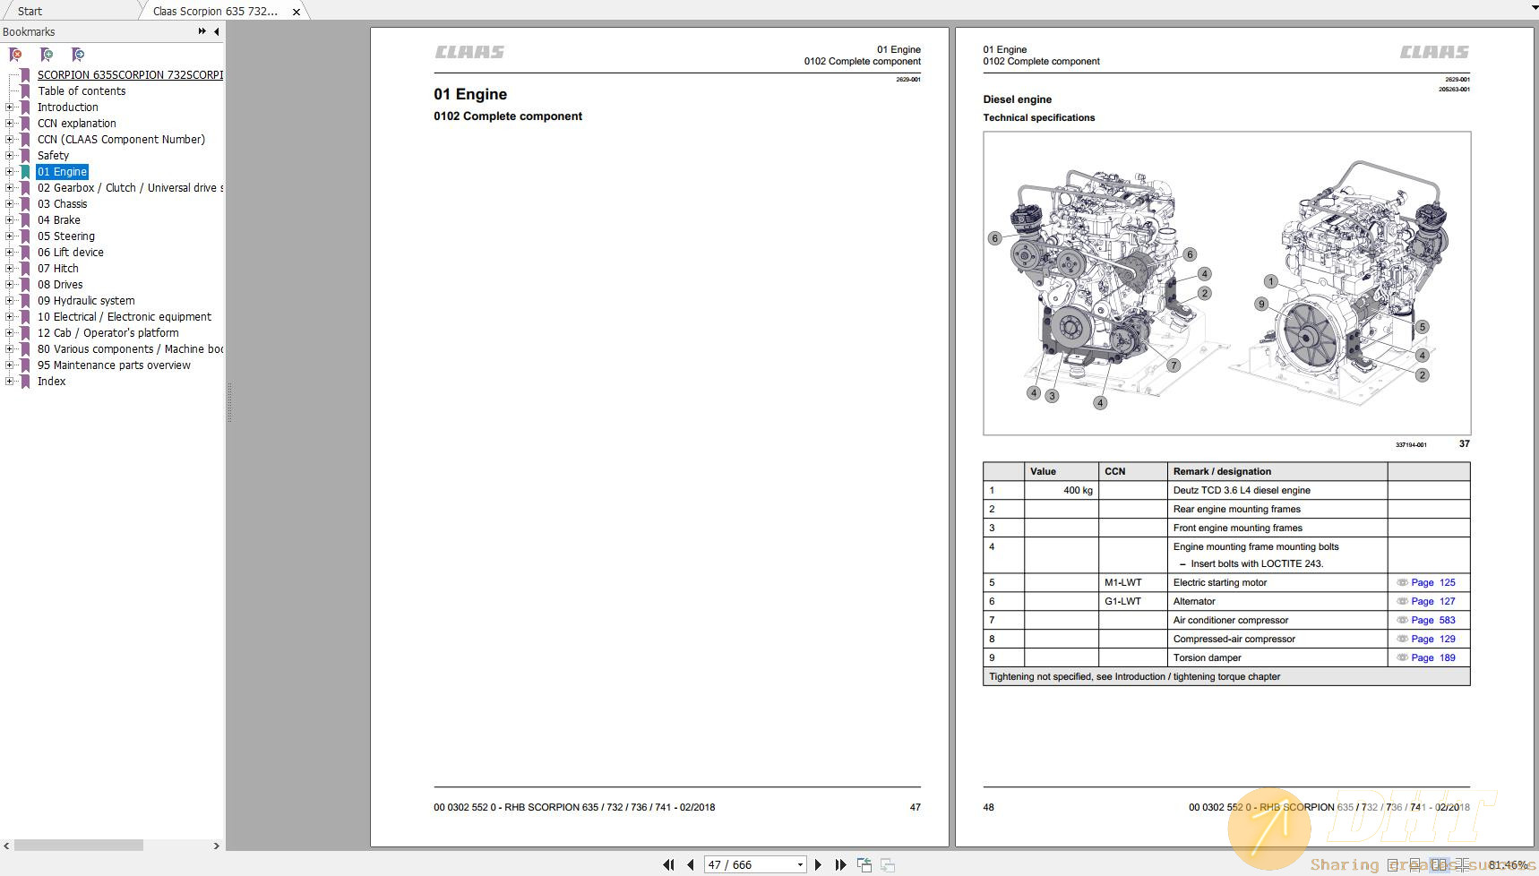Open the page number dropdown arrow
Viewport: 1539px width, 876px height.
[x=800, y=864]
